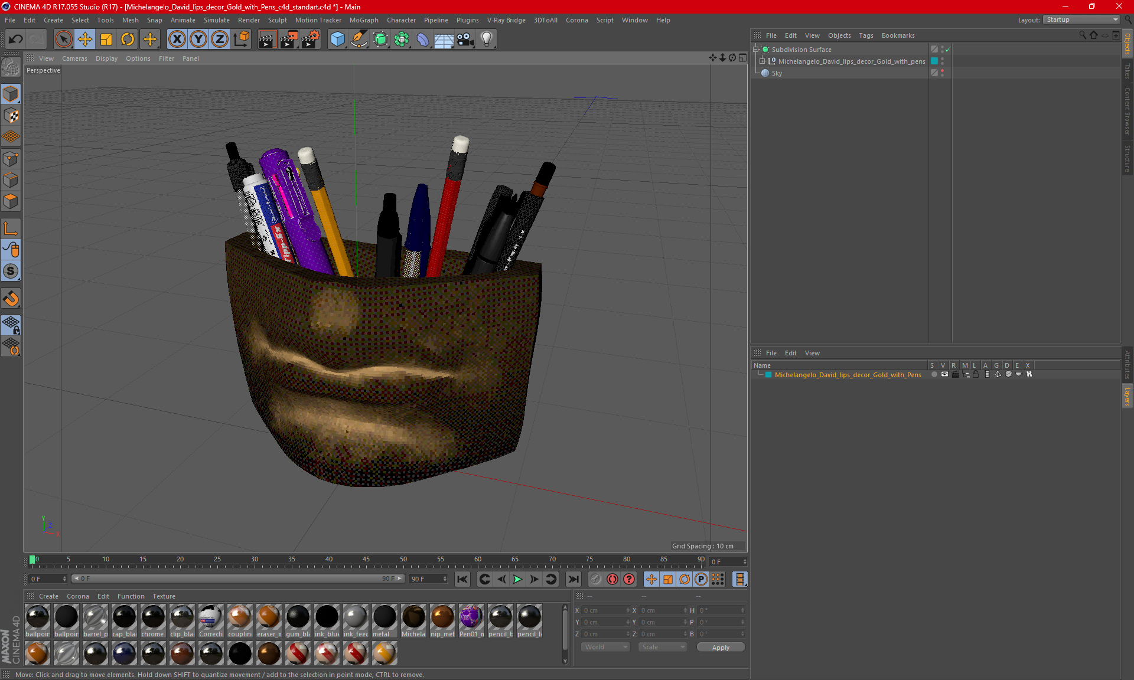Go to start of animation
The height and width of the screenshot is (680, 1134).
[462, 579]
